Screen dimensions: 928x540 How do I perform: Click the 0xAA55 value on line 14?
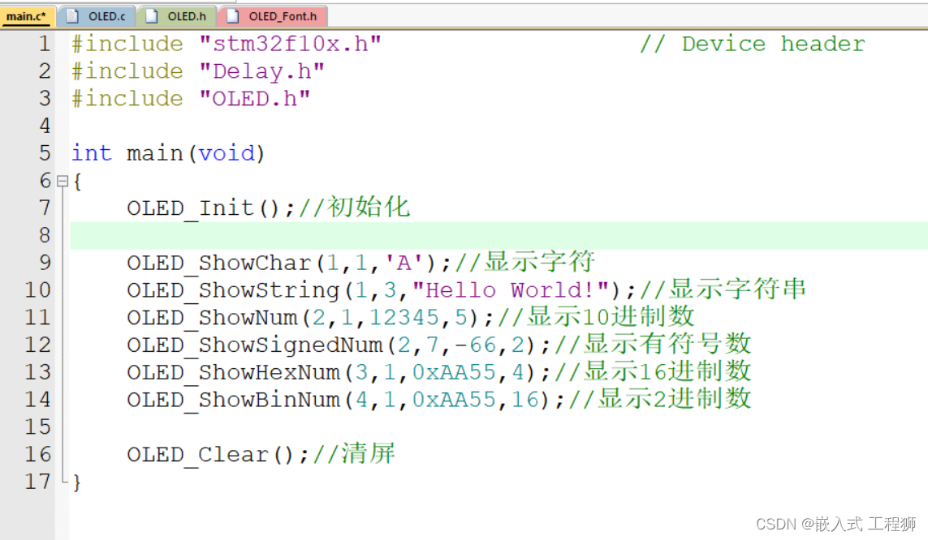(x=454, y=400)
